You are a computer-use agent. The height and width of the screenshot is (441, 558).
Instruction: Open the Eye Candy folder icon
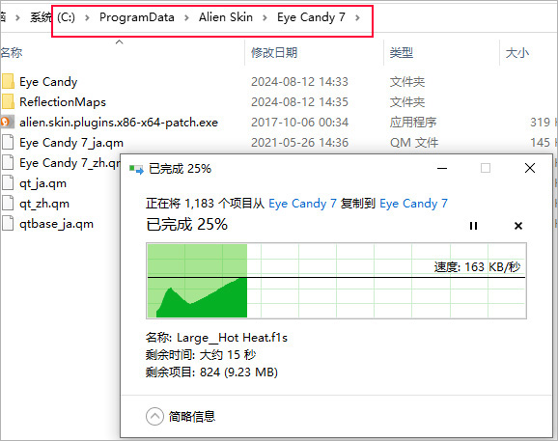(x=8, y=81)
